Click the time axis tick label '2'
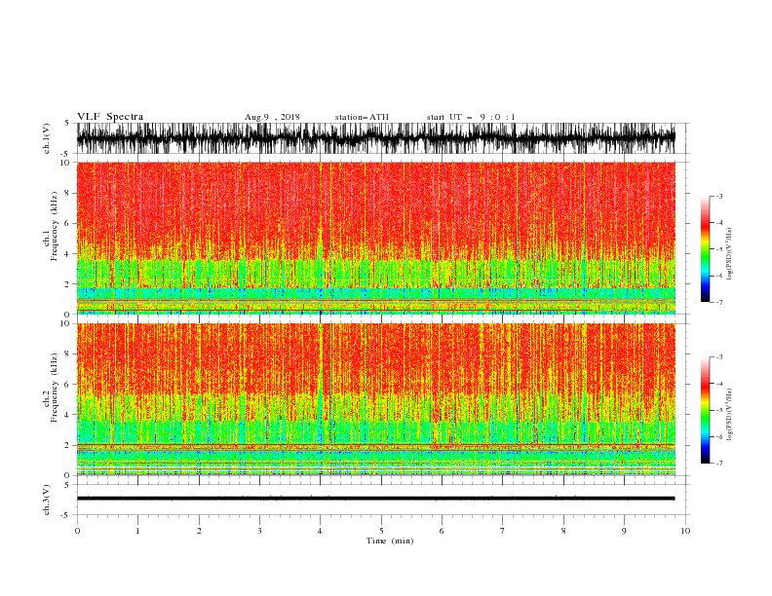This screenshot has width=772, height=596. coord(199,531)
